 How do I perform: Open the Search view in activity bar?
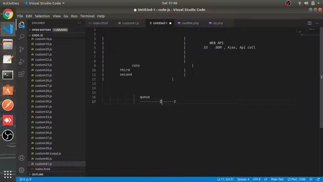pos(21,37)
